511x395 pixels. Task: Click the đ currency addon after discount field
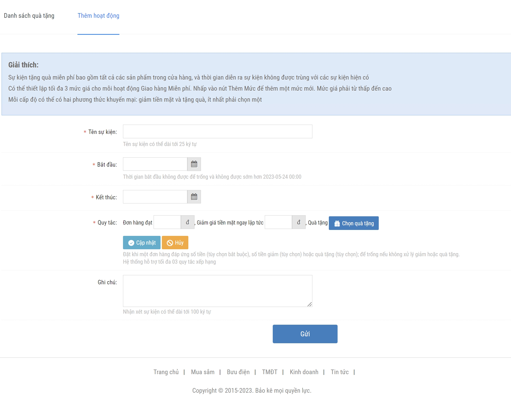pos(299,222)
